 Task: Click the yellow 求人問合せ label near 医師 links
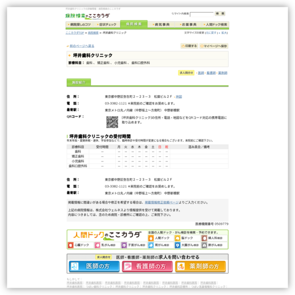(186, 73)
